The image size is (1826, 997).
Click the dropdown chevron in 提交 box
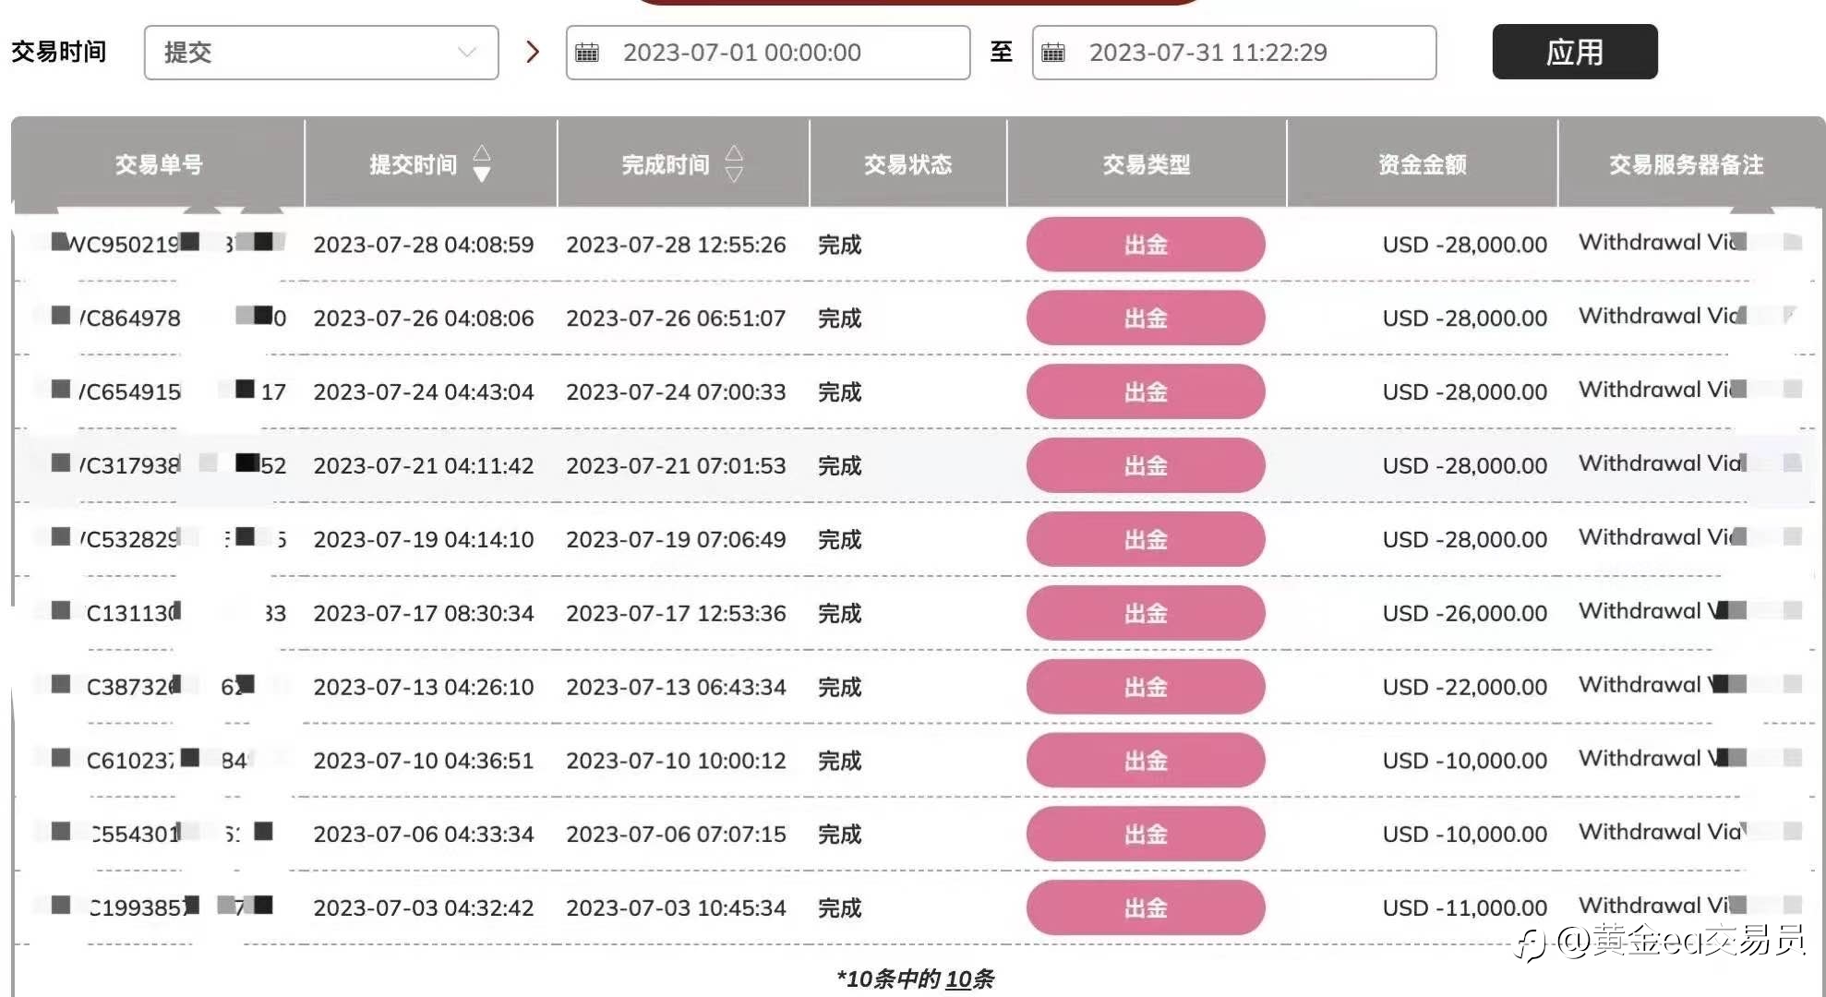(x=467, y=53)
